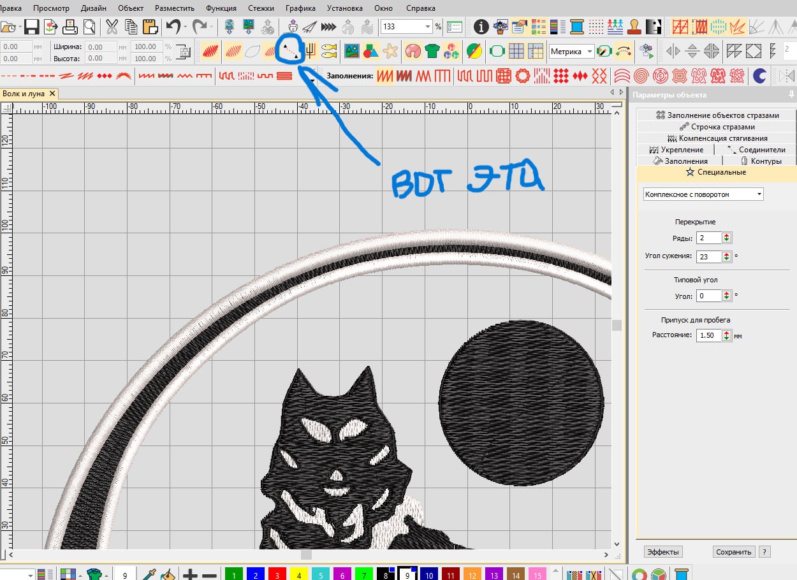The width and height of the screenshot is (797, 580).
Task: Click the Save floppy disk icon
Action: click(x=31, y=27)
